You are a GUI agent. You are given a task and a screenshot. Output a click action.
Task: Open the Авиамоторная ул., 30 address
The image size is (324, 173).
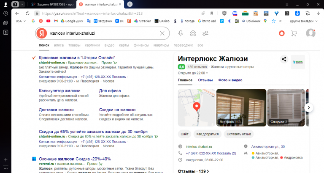(268, 147)
